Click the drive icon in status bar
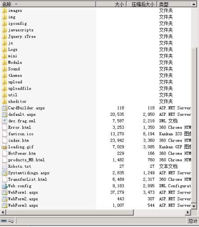199x227 pixels. (x=4, y=221)
